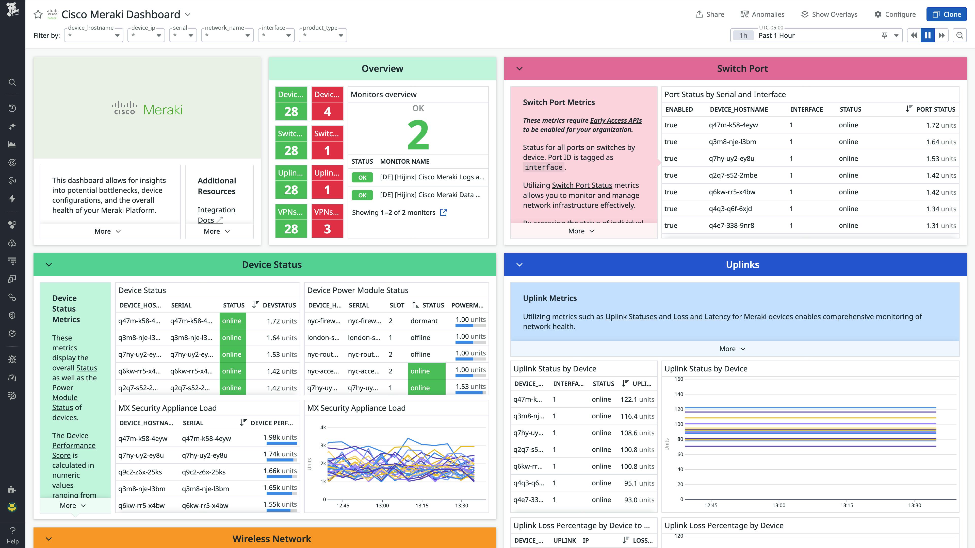Open the device_hostname filter dropdown
This screenshot has width=975, height=548.
[93, 35]
